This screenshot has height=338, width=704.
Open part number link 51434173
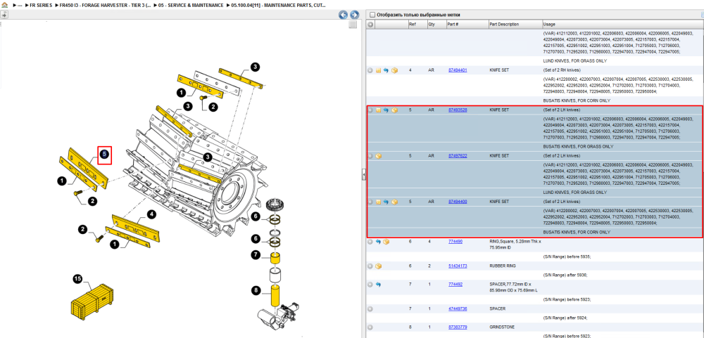(458, 266)
